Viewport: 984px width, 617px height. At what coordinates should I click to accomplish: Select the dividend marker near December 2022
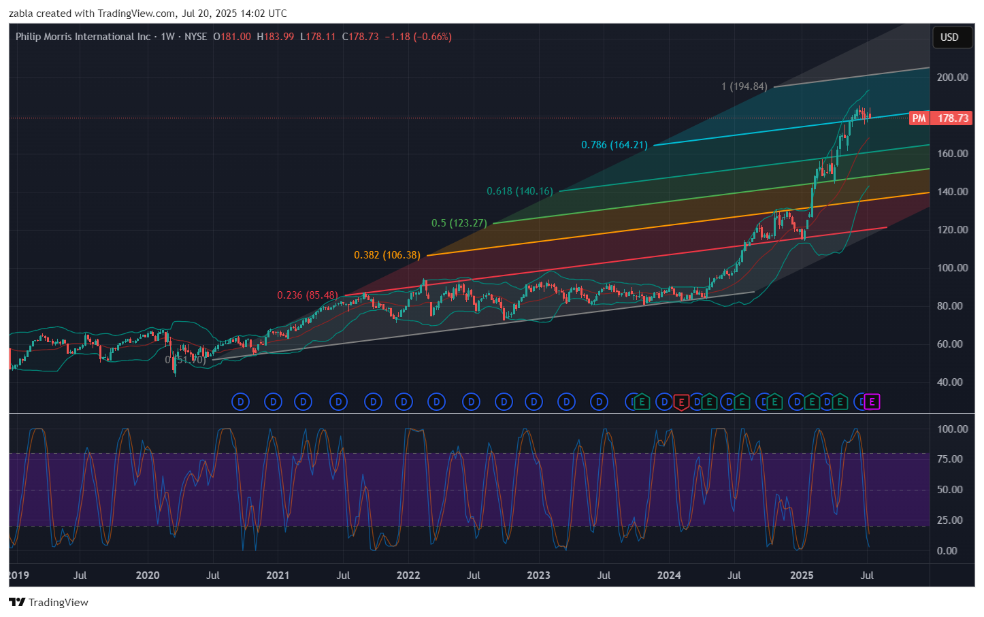pyautogui.click(x=534, y=402)
